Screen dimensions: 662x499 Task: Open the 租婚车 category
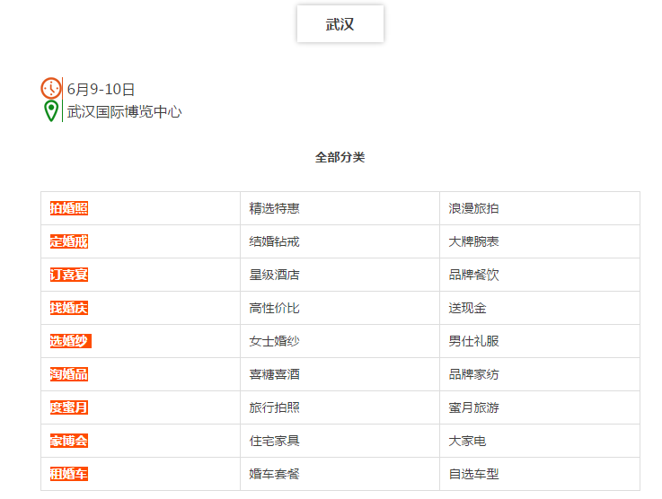click(69, 474)
